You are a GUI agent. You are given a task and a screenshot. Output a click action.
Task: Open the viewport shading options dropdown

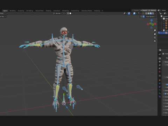click(155, 13)
